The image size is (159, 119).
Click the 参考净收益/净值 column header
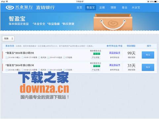[114, 46]
